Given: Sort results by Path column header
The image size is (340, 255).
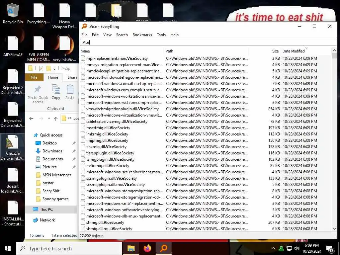Looking at the screenshot, I should click(207, 51).
